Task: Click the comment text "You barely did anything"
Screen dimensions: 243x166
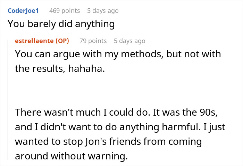Action: click(61, 24)
